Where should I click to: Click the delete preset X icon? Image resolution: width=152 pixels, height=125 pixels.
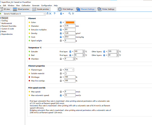(50, 13)
